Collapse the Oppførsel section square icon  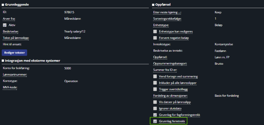153,5
